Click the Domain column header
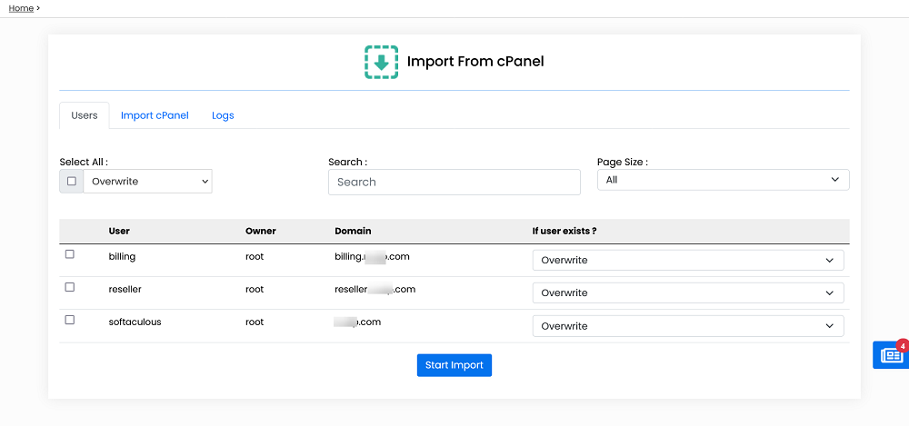 click(x=353, y=231)
